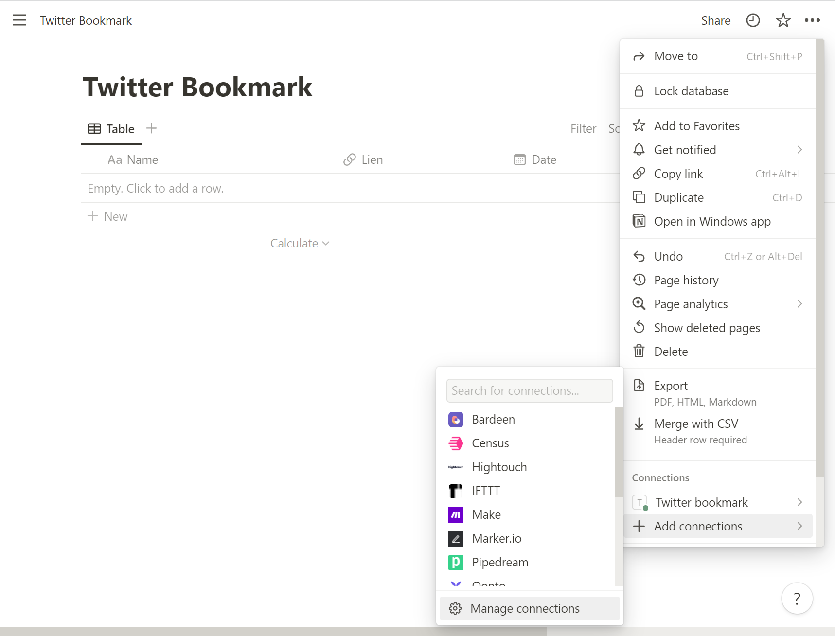Click the Copy link chain icon
The image size is (835, 636).
click(x=639, y=173)
